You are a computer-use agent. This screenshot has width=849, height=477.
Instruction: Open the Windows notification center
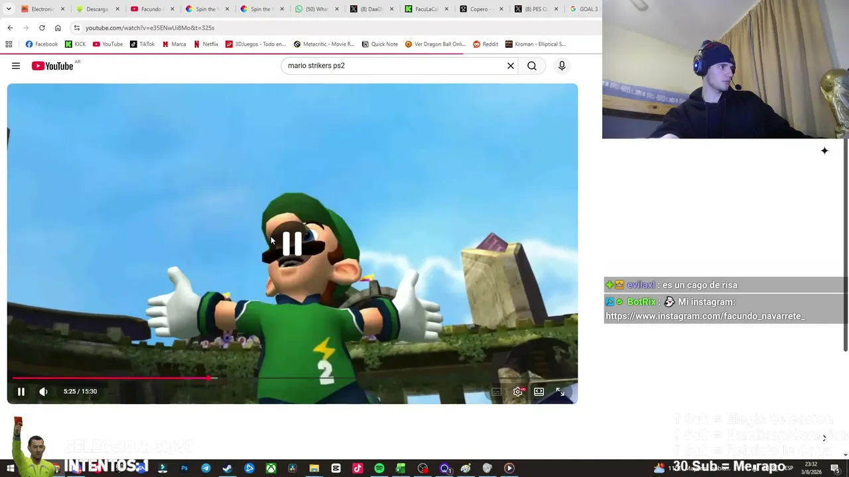(835, 468)
